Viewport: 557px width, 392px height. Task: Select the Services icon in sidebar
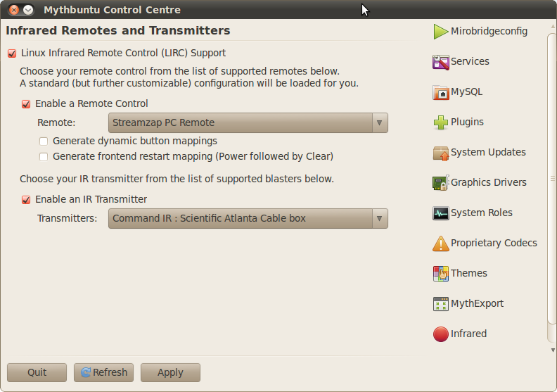tap(441, 62)
